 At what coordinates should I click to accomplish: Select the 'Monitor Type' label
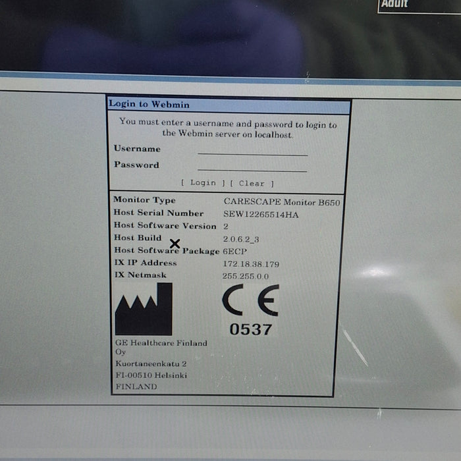[x=144, y=200]
